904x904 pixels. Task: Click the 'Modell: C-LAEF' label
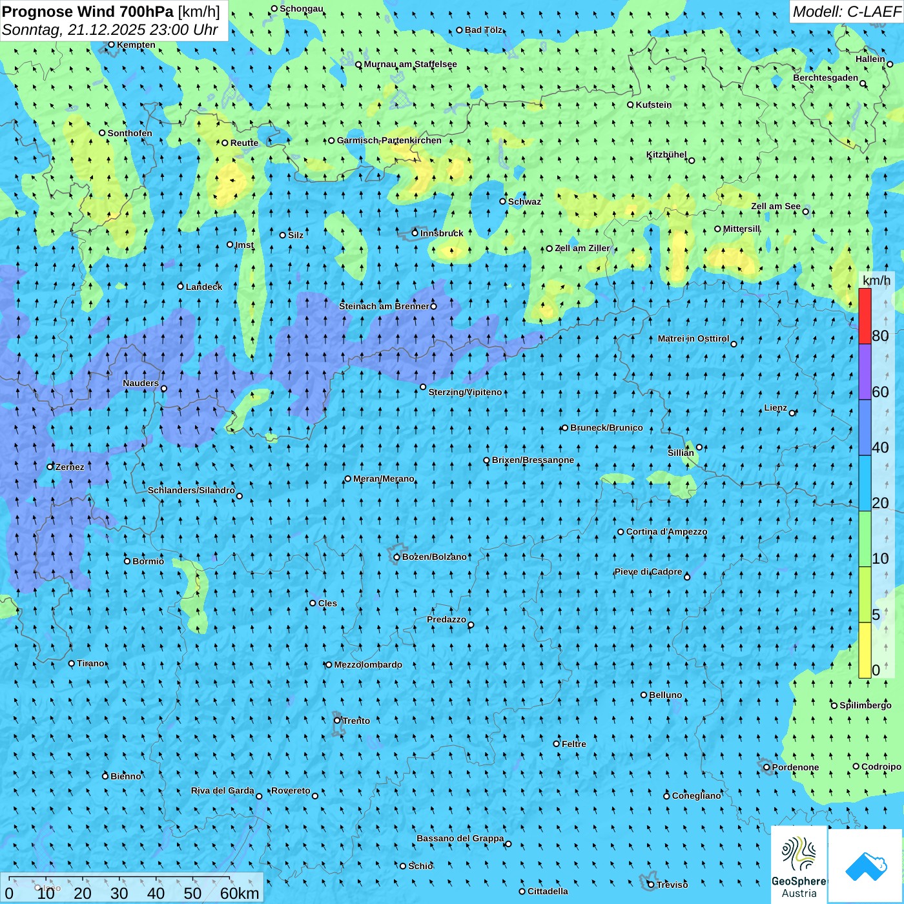click(846, 11)
